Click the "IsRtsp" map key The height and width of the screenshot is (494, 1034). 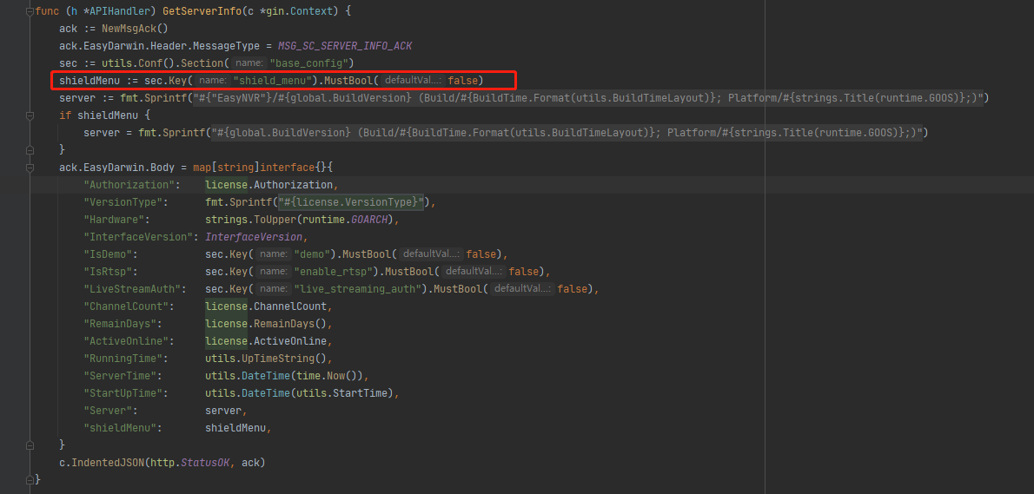109,272
